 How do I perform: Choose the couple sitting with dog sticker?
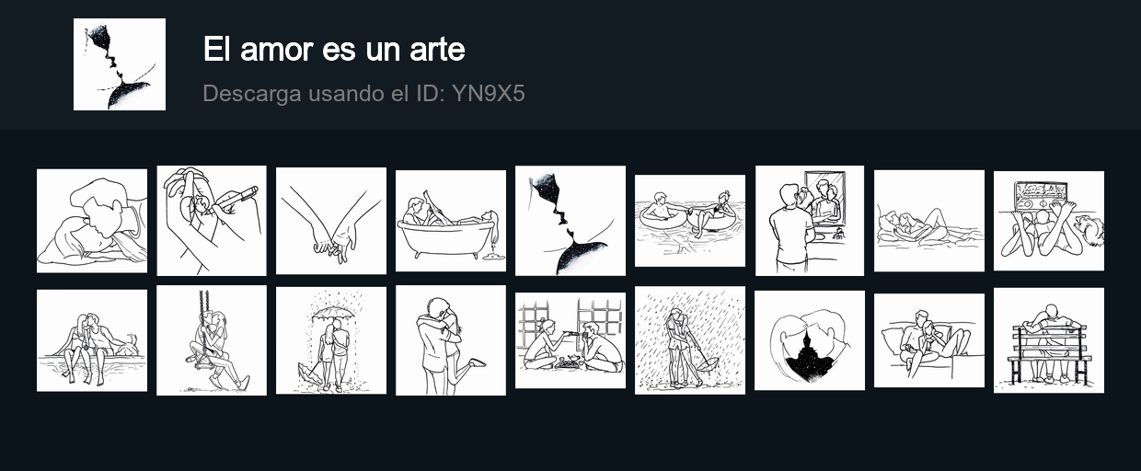point(92,340)
